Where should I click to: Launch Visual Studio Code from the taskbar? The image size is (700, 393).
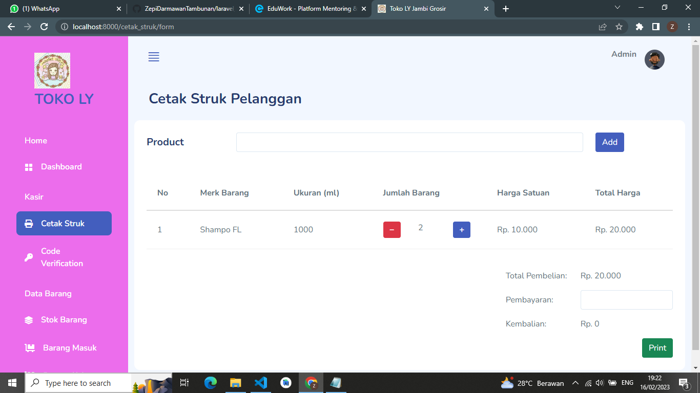click(x=261, y=382)
